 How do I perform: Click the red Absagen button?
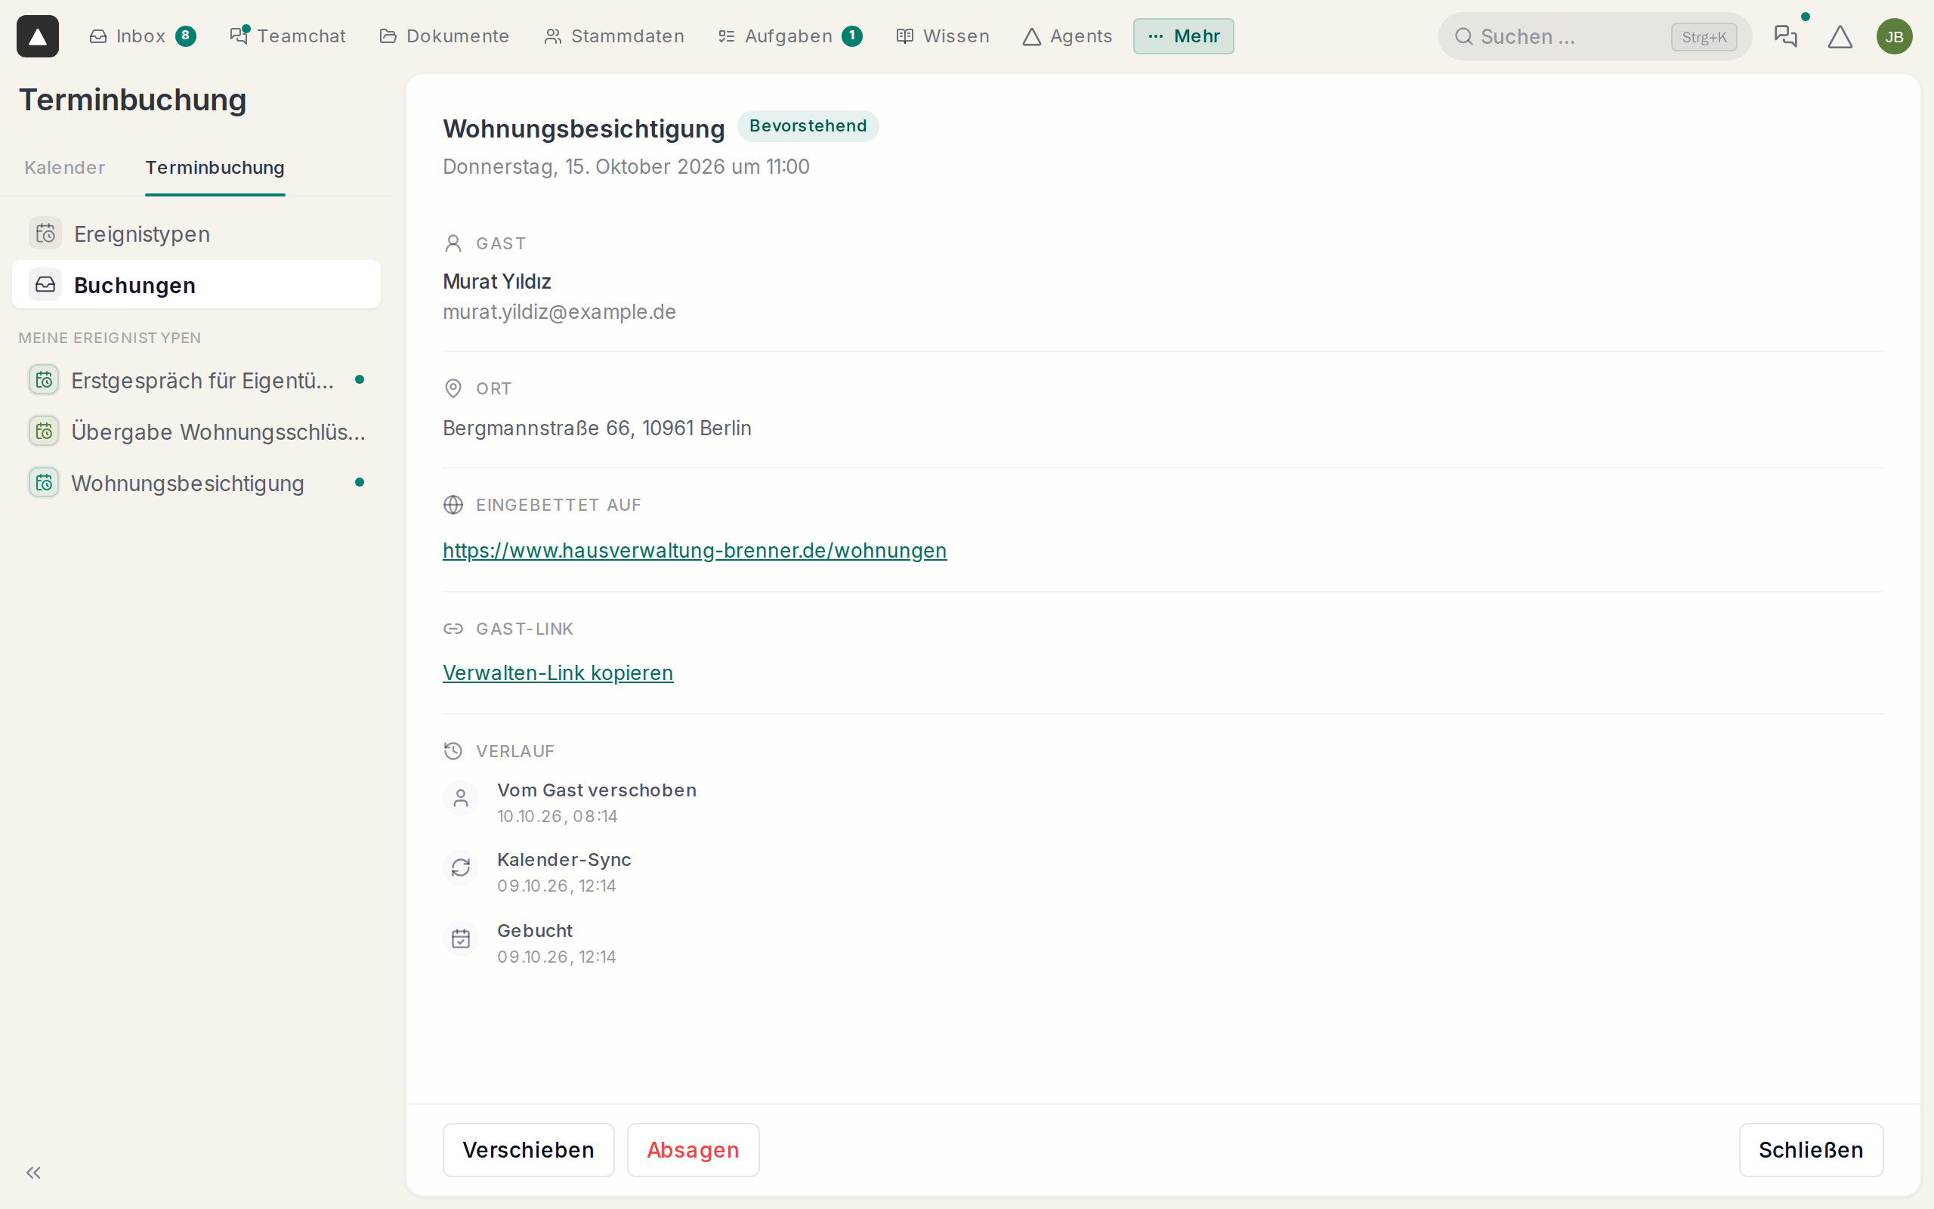(x=693, y=1150)
